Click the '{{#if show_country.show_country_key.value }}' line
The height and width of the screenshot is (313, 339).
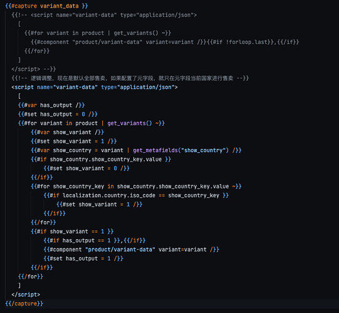[101, 159]
